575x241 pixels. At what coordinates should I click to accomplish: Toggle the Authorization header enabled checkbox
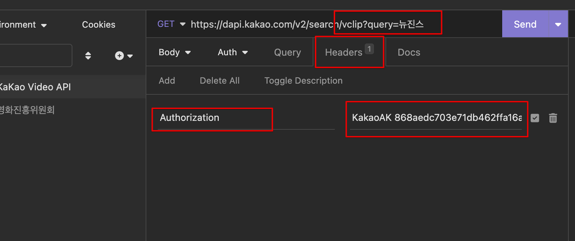pos(535,118)
